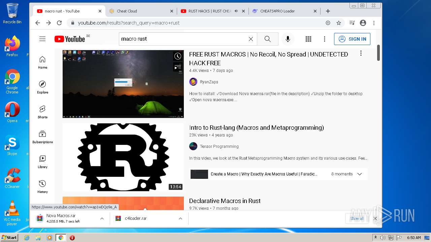Open action menu for FREE RUST MACROS video
Screen dimensions: 431x242
pos(361,53)
